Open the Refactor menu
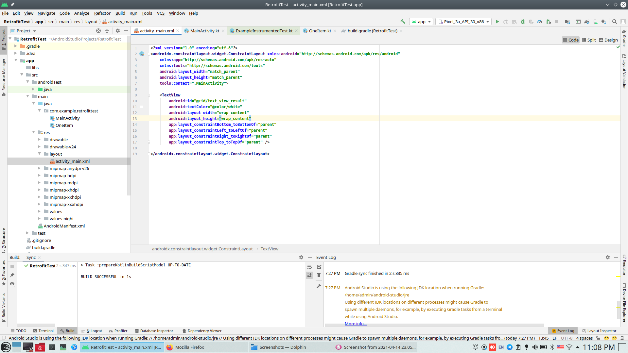 (102, 13)
